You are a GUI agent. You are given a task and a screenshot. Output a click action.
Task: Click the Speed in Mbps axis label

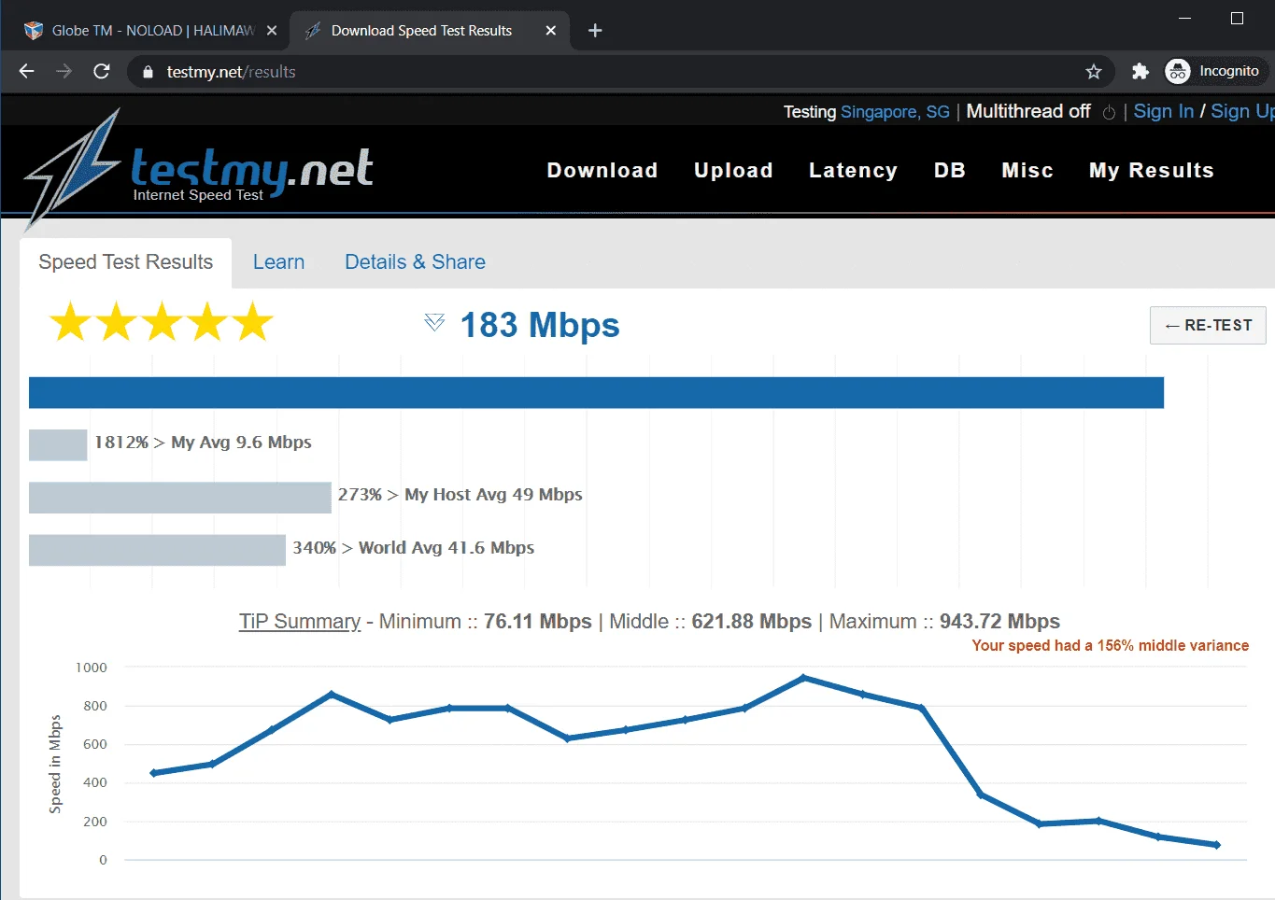55,764
